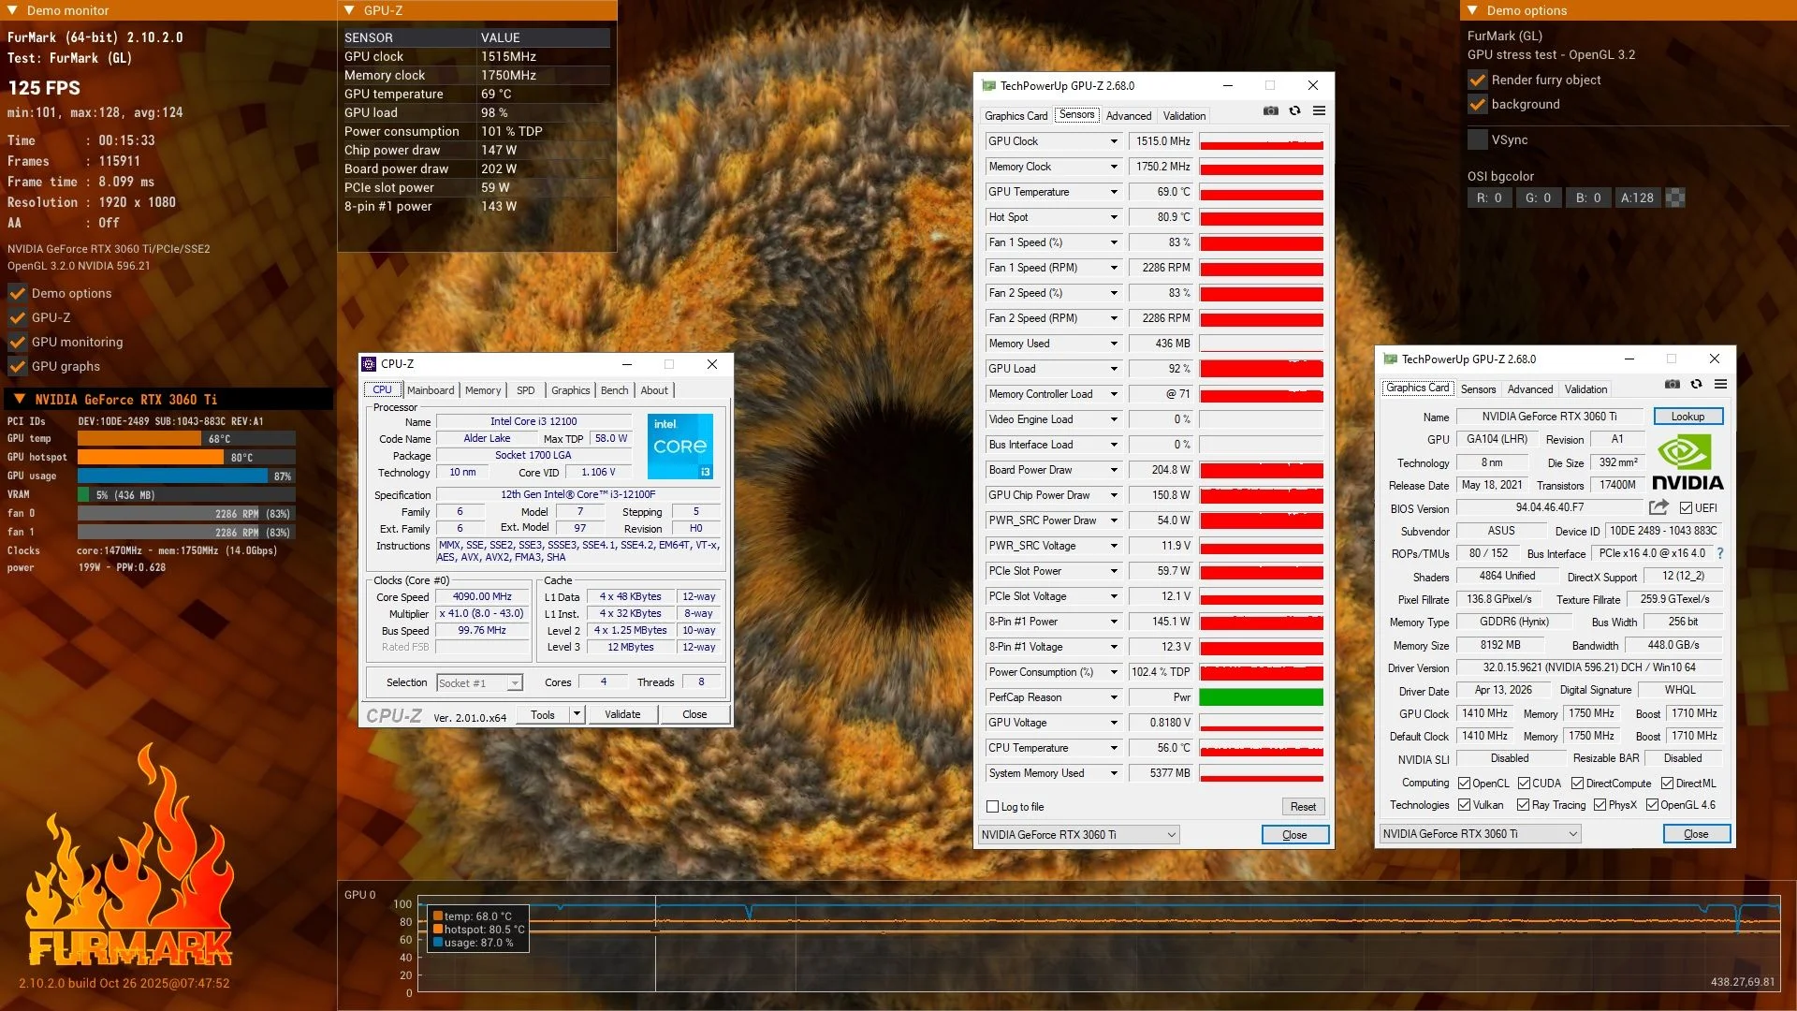Image resolution: width=1797 pixels, height=1011 pixels.
Task: Open the hamburger menu in GPU-Z Sensors window
Action: pyautogui.click(x=1319, y=110)
